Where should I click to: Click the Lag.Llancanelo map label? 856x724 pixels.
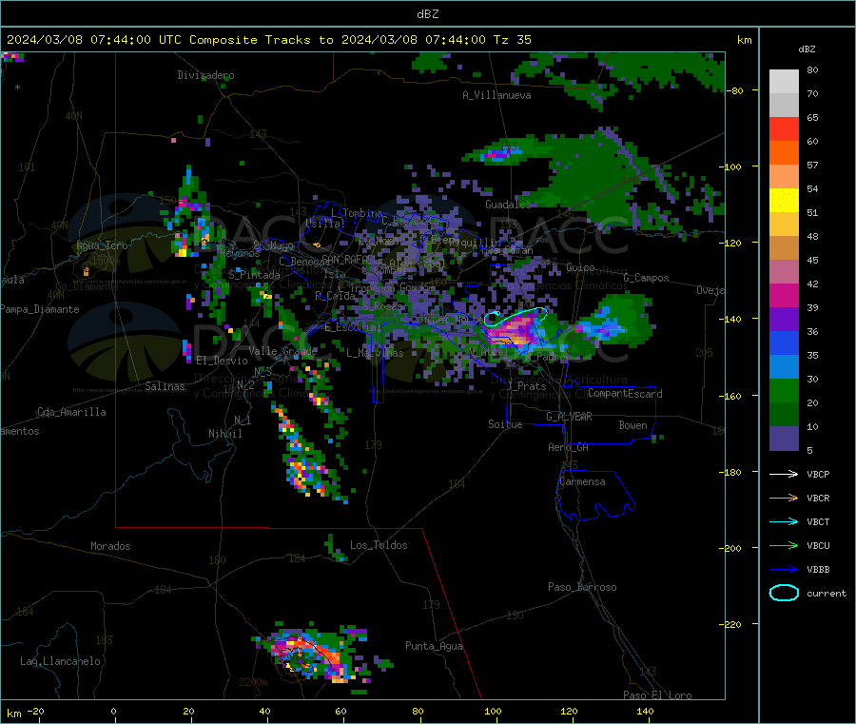click(60, 661)
